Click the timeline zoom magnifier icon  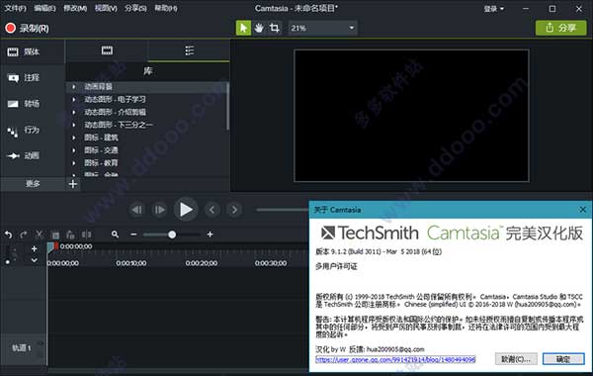click(115, 235)
